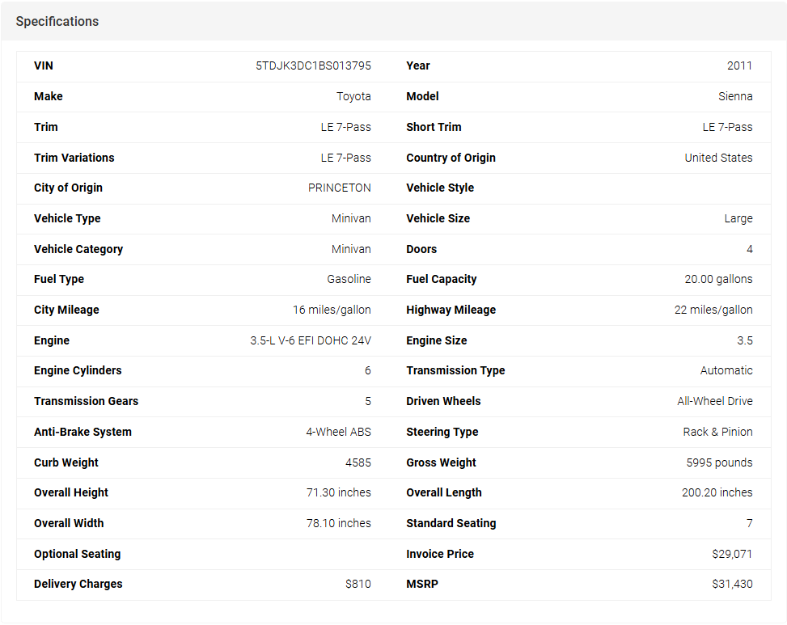Click the Make value Toyota

353,97
